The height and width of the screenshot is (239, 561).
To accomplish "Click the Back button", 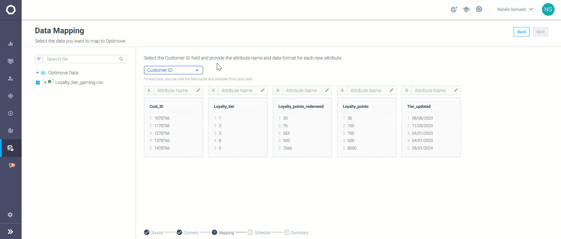I will [x=522, y=32].
